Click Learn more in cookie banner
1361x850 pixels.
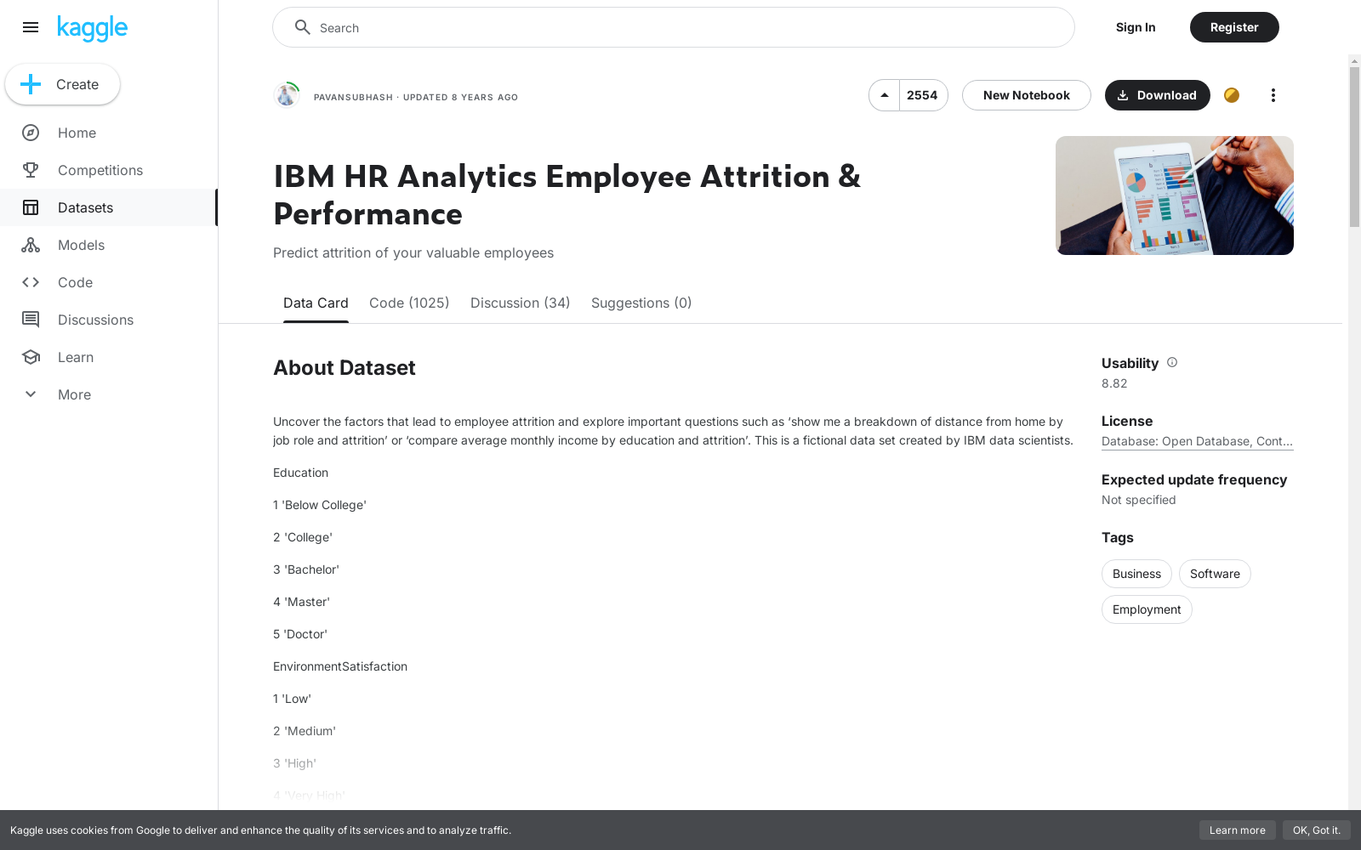(x=1238, y=830)
